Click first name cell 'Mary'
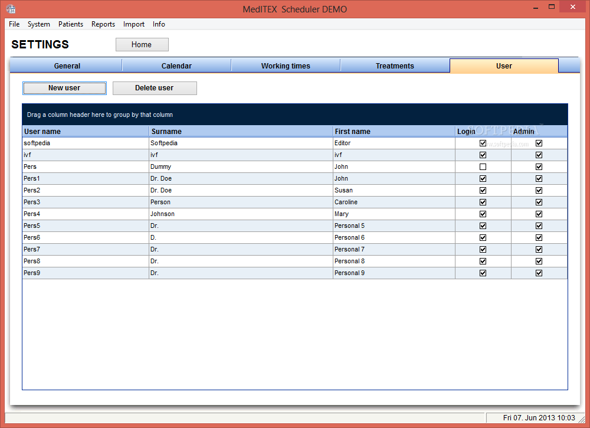This screenshot has width=590, height=428. [394, 214]
